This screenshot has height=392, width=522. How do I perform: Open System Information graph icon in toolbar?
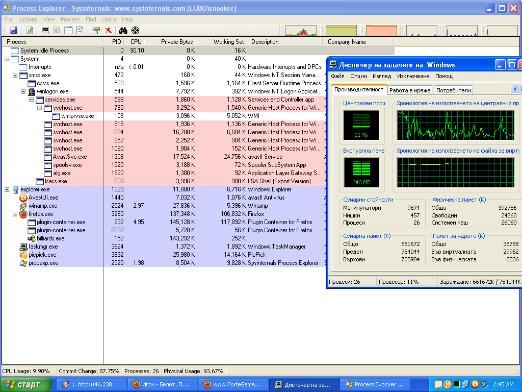(45, 31)
